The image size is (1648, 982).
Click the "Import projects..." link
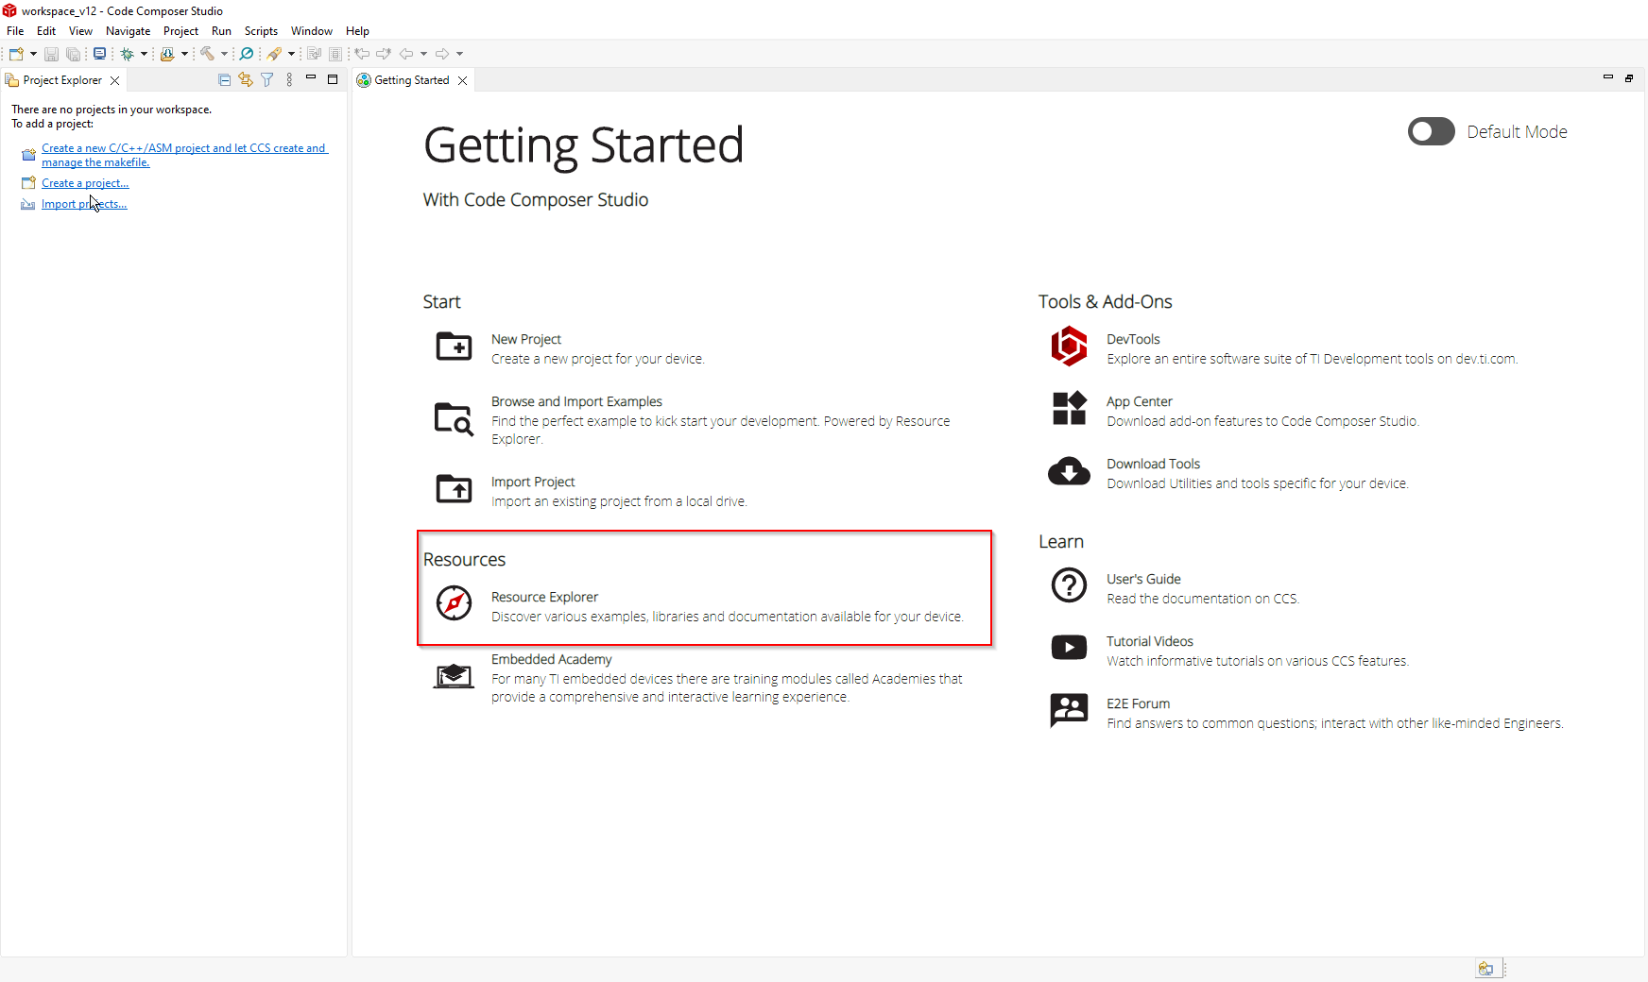[83, 204]
